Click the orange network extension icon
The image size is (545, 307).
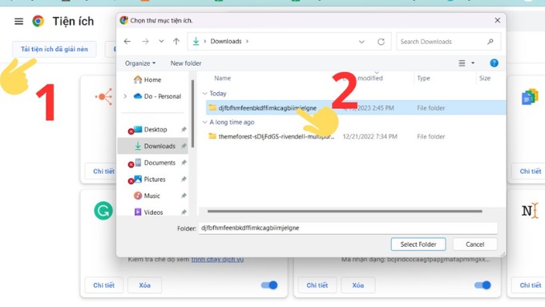[104, 97]
